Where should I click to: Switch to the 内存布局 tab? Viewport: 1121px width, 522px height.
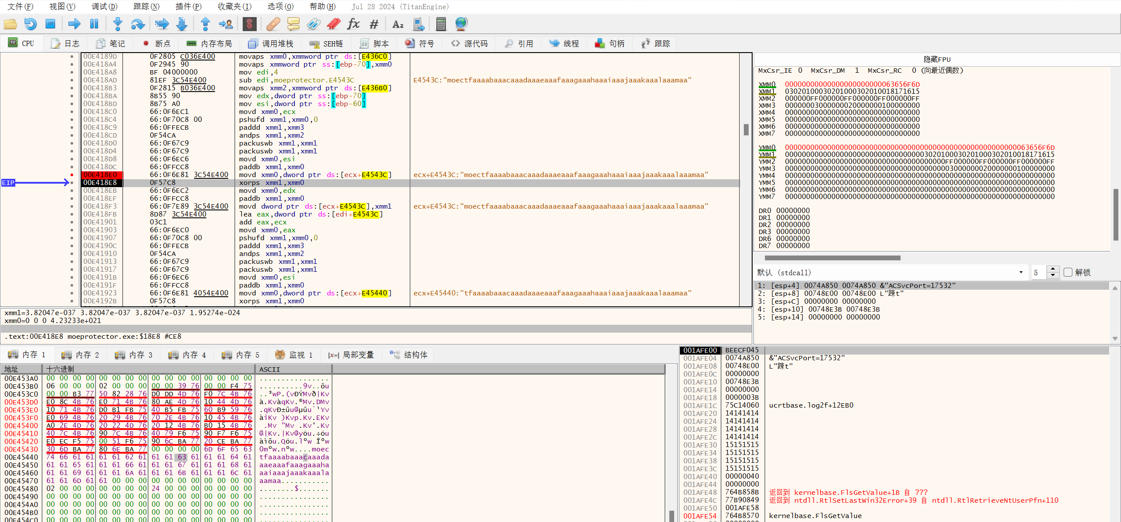209,43
